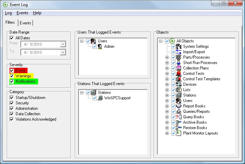Image resolution: width=245 pixels, height=164 pixels.
Task: Select the Import/Export tree label
Action: point(194,52)
